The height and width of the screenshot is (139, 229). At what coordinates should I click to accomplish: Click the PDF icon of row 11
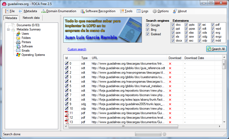click(x=67, y=113)
